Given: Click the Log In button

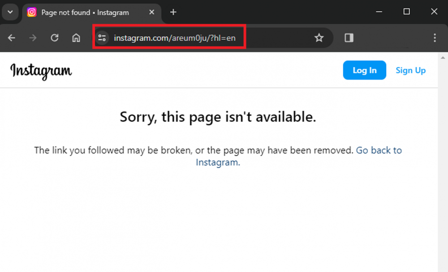Looking at the screenshot, I should click(x=364, y=70).
